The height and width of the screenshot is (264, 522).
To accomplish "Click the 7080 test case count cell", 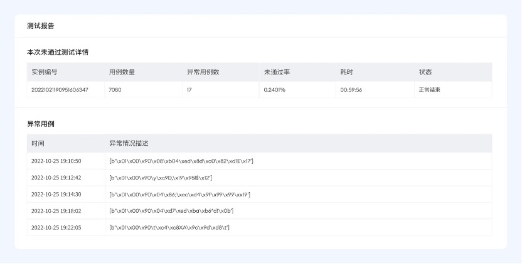I will click(x=115, y=90).
